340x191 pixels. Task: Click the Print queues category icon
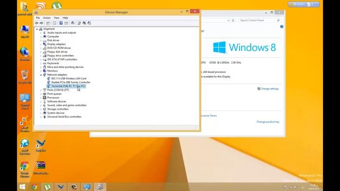[x=45, y=94]
